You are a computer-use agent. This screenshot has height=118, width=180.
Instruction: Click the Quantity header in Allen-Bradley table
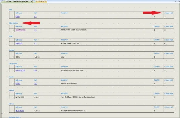157,26
